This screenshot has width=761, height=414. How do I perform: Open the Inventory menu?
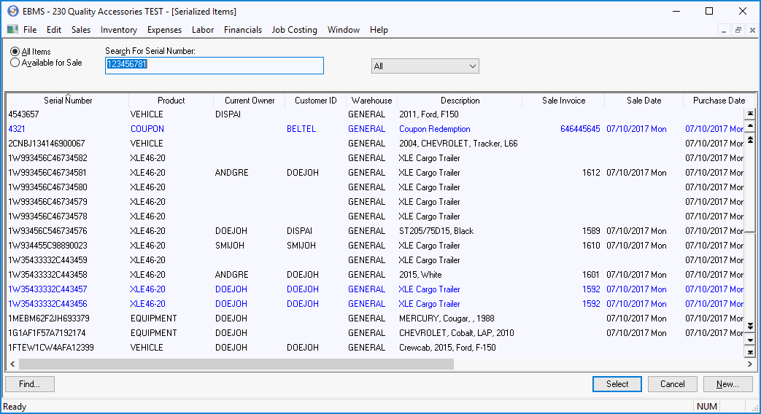pos(119,30)
